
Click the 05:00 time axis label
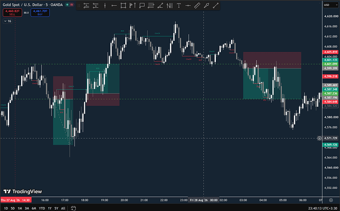283,200
